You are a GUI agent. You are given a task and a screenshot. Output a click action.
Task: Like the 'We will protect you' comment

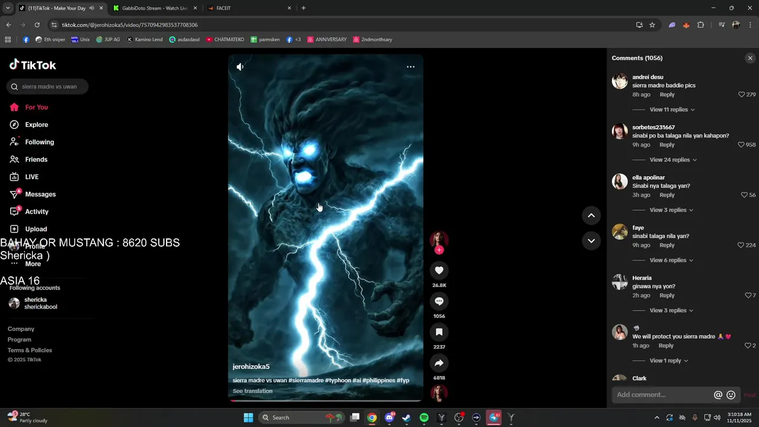tap(748, 346)
